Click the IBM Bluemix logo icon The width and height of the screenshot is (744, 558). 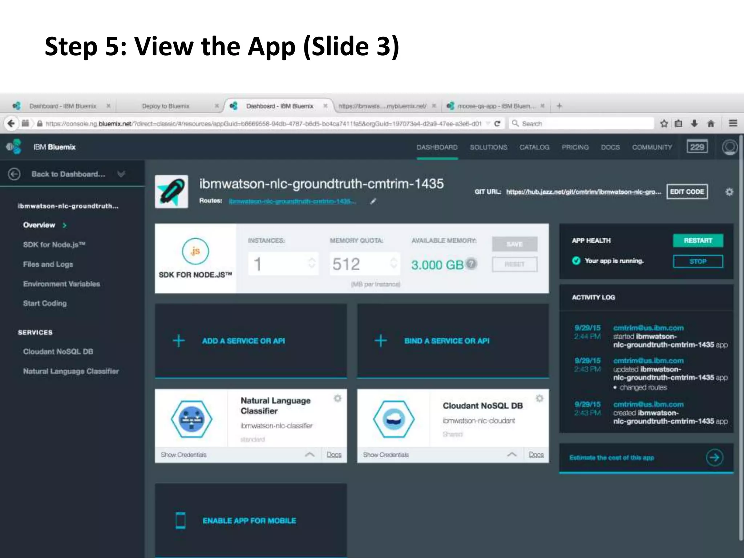point(14,147)
